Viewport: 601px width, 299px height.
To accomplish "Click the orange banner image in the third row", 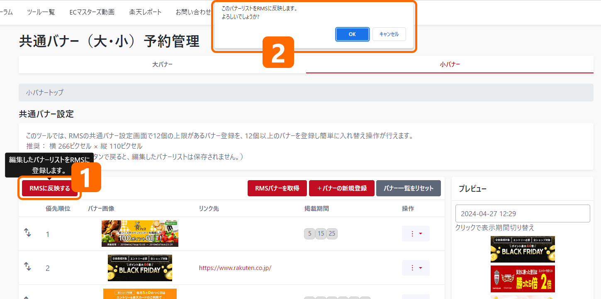I will tap(140, 294).
